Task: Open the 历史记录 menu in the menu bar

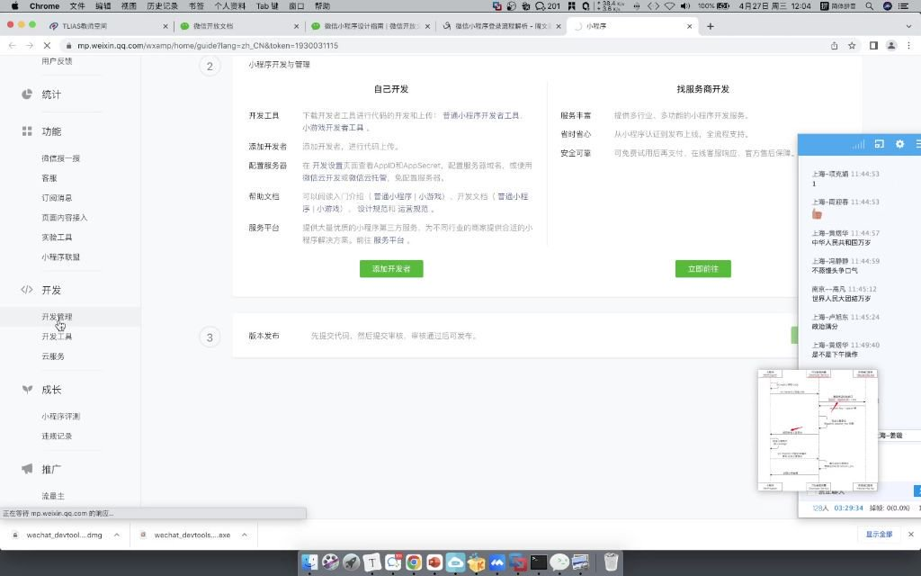Action: pyautogui.click(x=162, y=6)
